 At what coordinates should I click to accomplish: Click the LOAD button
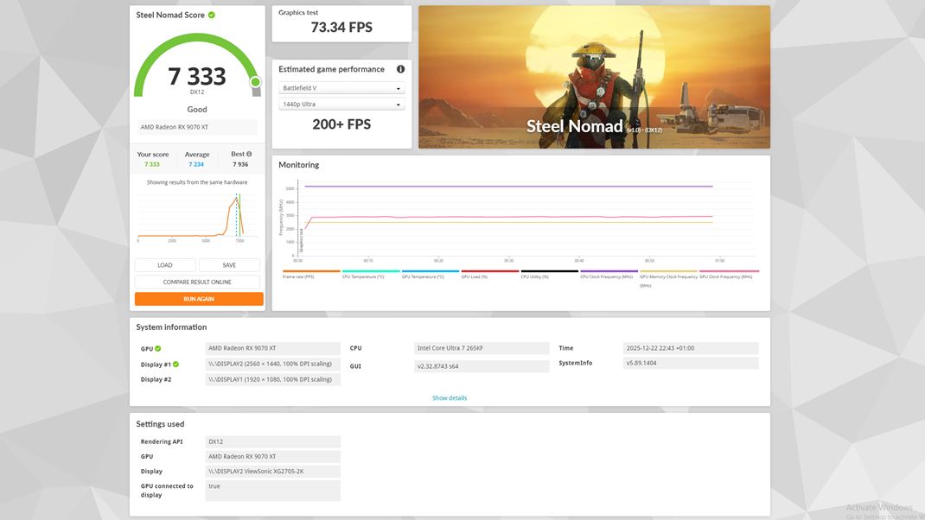point(164,264)
